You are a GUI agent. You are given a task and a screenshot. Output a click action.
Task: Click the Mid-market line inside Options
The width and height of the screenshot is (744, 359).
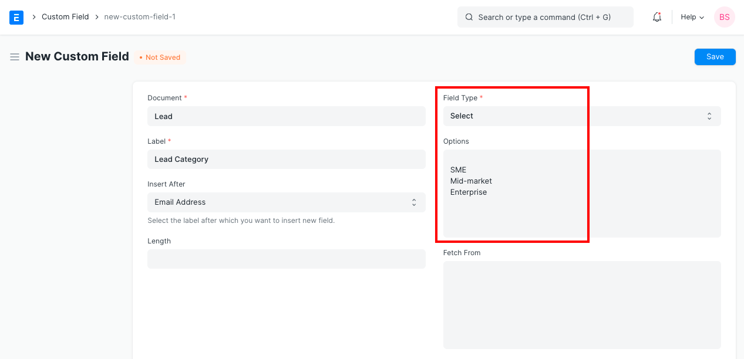[471, 181]
